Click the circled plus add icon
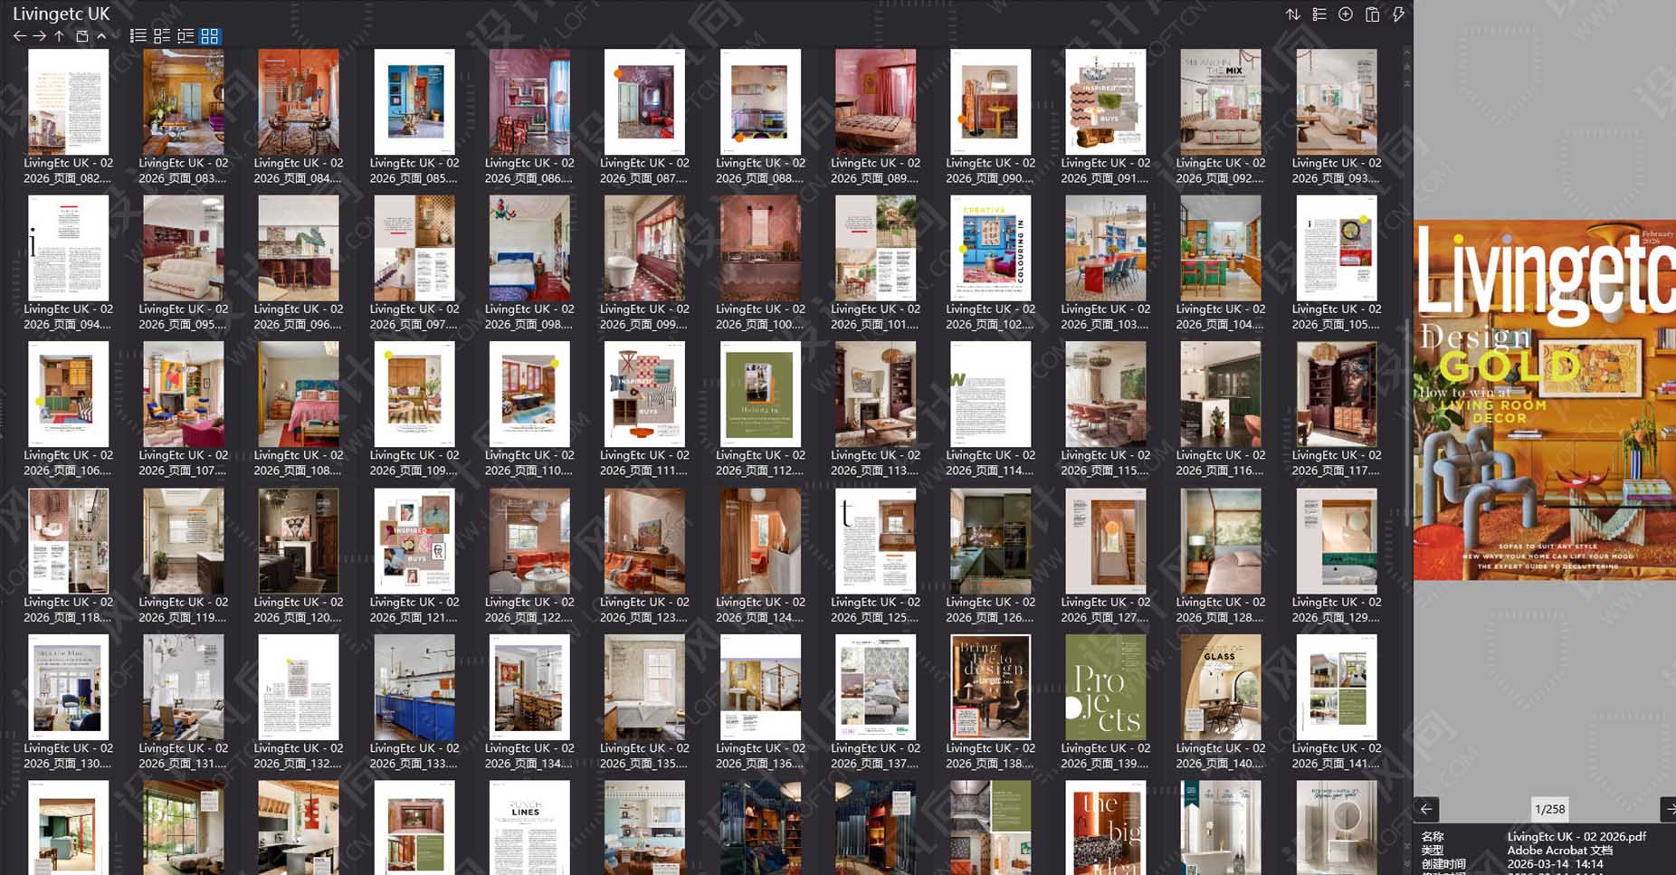Image resolution: width=1676 pixels, height=875 pixels. tap(1346, 14)
